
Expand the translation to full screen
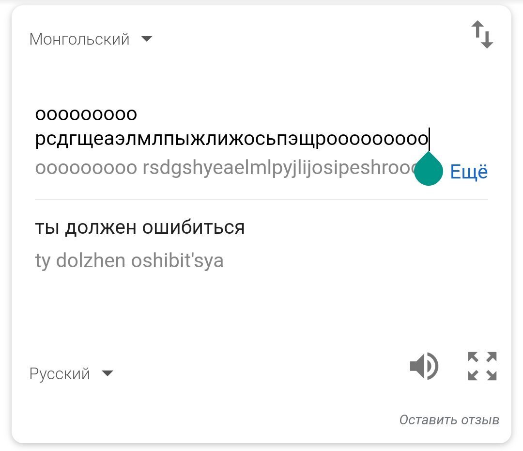[x=482, y=366]
